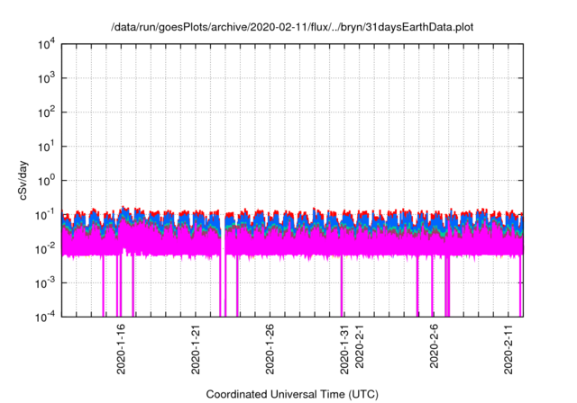Viewport: 577px width, 403px height.
Task: Click the 2020-2-11 date label
Action: [x=508, y=349]
